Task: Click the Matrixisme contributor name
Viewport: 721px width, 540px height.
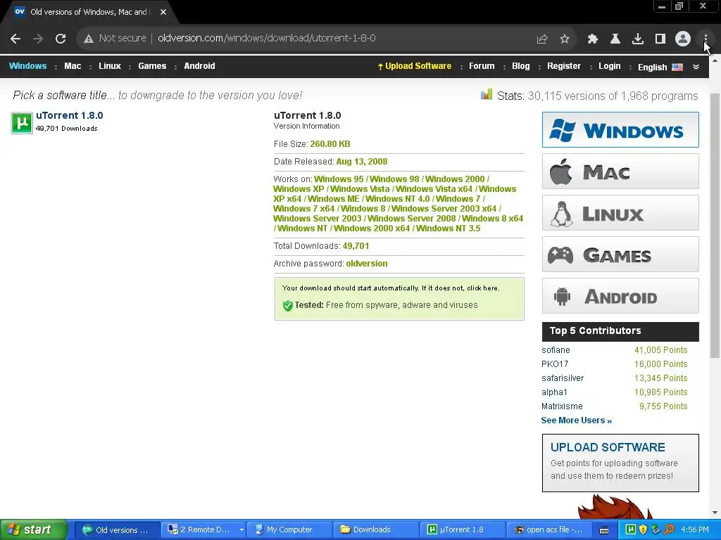Action: point(562,406)
